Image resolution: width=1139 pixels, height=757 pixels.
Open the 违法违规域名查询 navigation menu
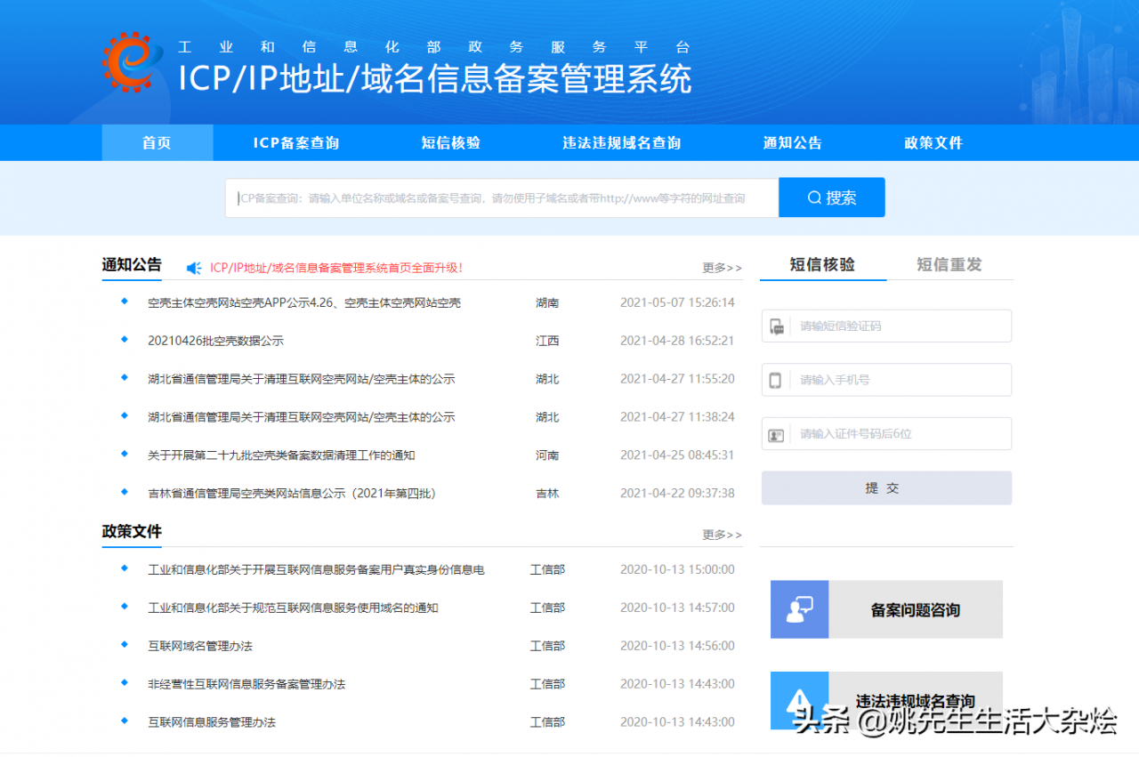[620, 142]
